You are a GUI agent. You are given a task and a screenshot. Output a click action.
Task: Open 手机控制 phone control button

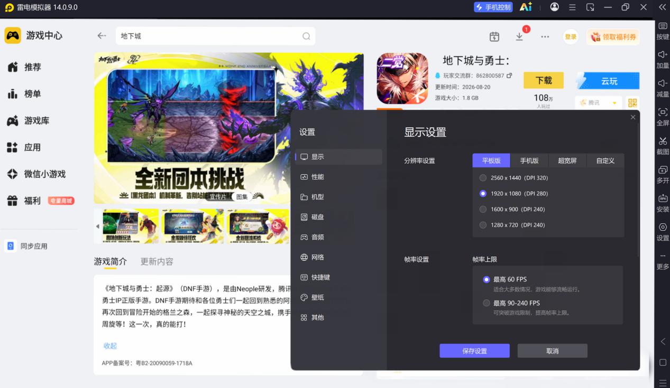point(493,7)
